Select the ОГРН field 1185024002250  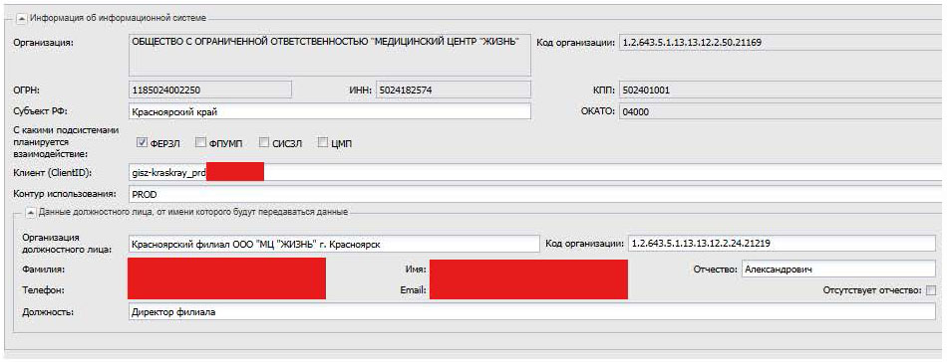(x=210, y=90)
